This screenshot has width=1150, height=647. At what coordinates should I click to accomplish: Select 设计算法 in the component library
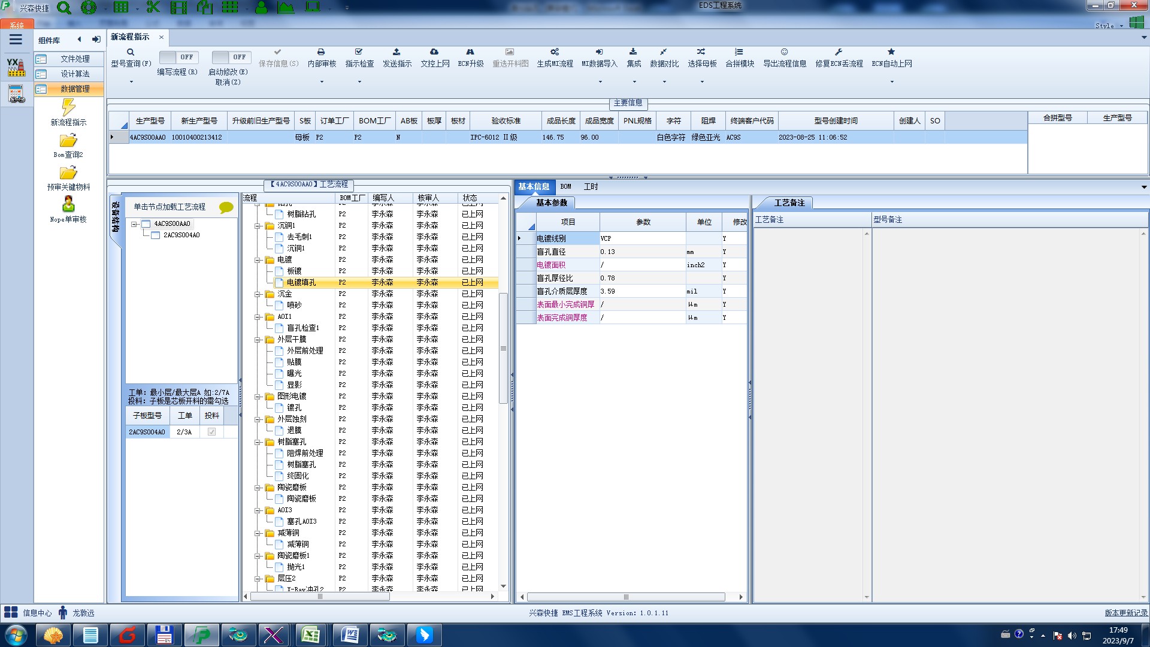point(75,74)
